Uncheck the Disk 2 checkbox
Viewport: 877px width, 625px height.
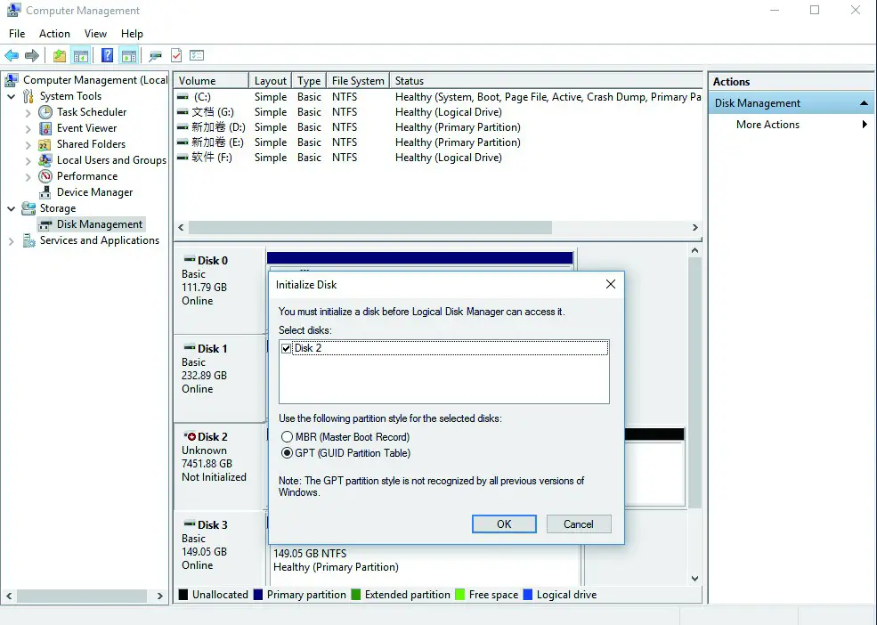click(x=287, y=348)
